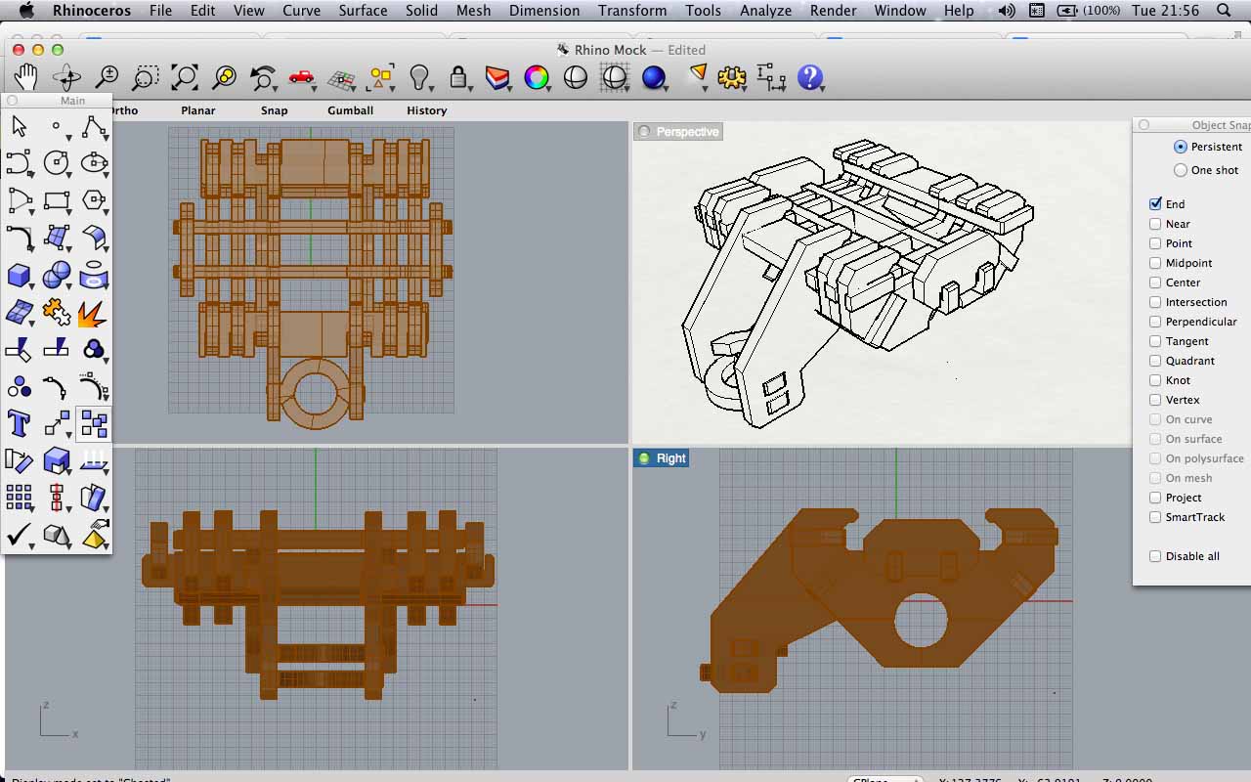Uncheck the End object snap

(1156, 204)
